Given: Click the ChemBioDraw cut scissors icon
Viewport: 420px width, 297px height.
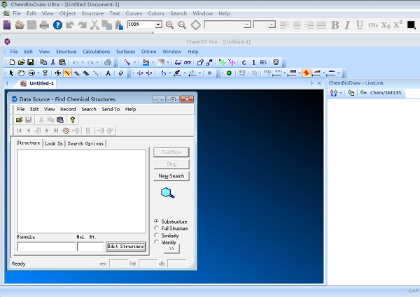Looking at the screenshot, I should pyautogui.click(x=94, y=25).
